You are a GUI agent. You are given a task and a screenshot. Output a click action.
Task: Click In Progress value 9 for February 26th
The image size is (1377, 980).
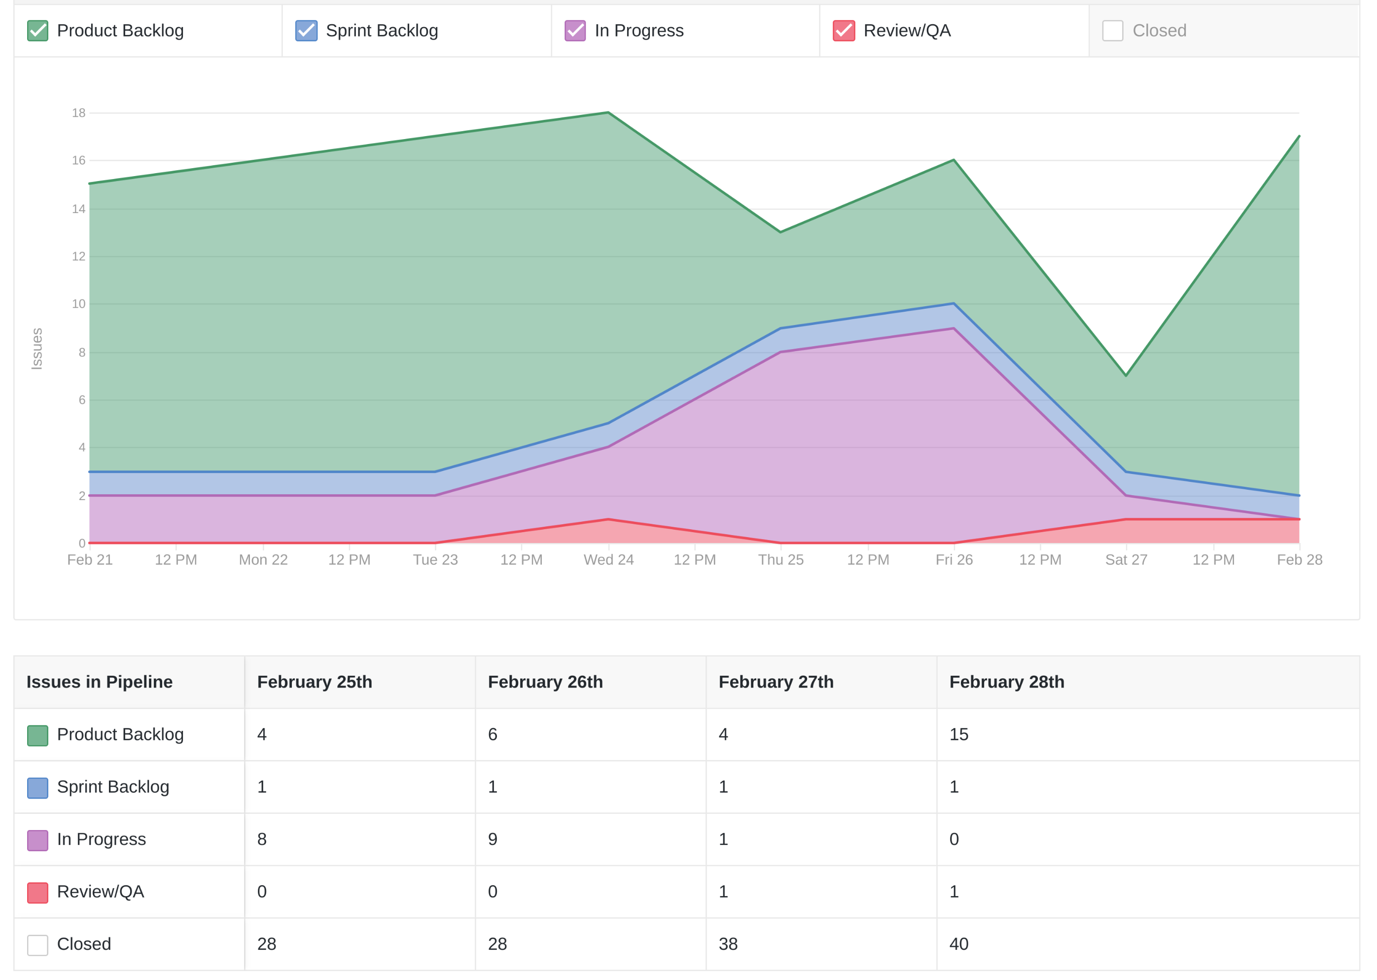point(493,840)
